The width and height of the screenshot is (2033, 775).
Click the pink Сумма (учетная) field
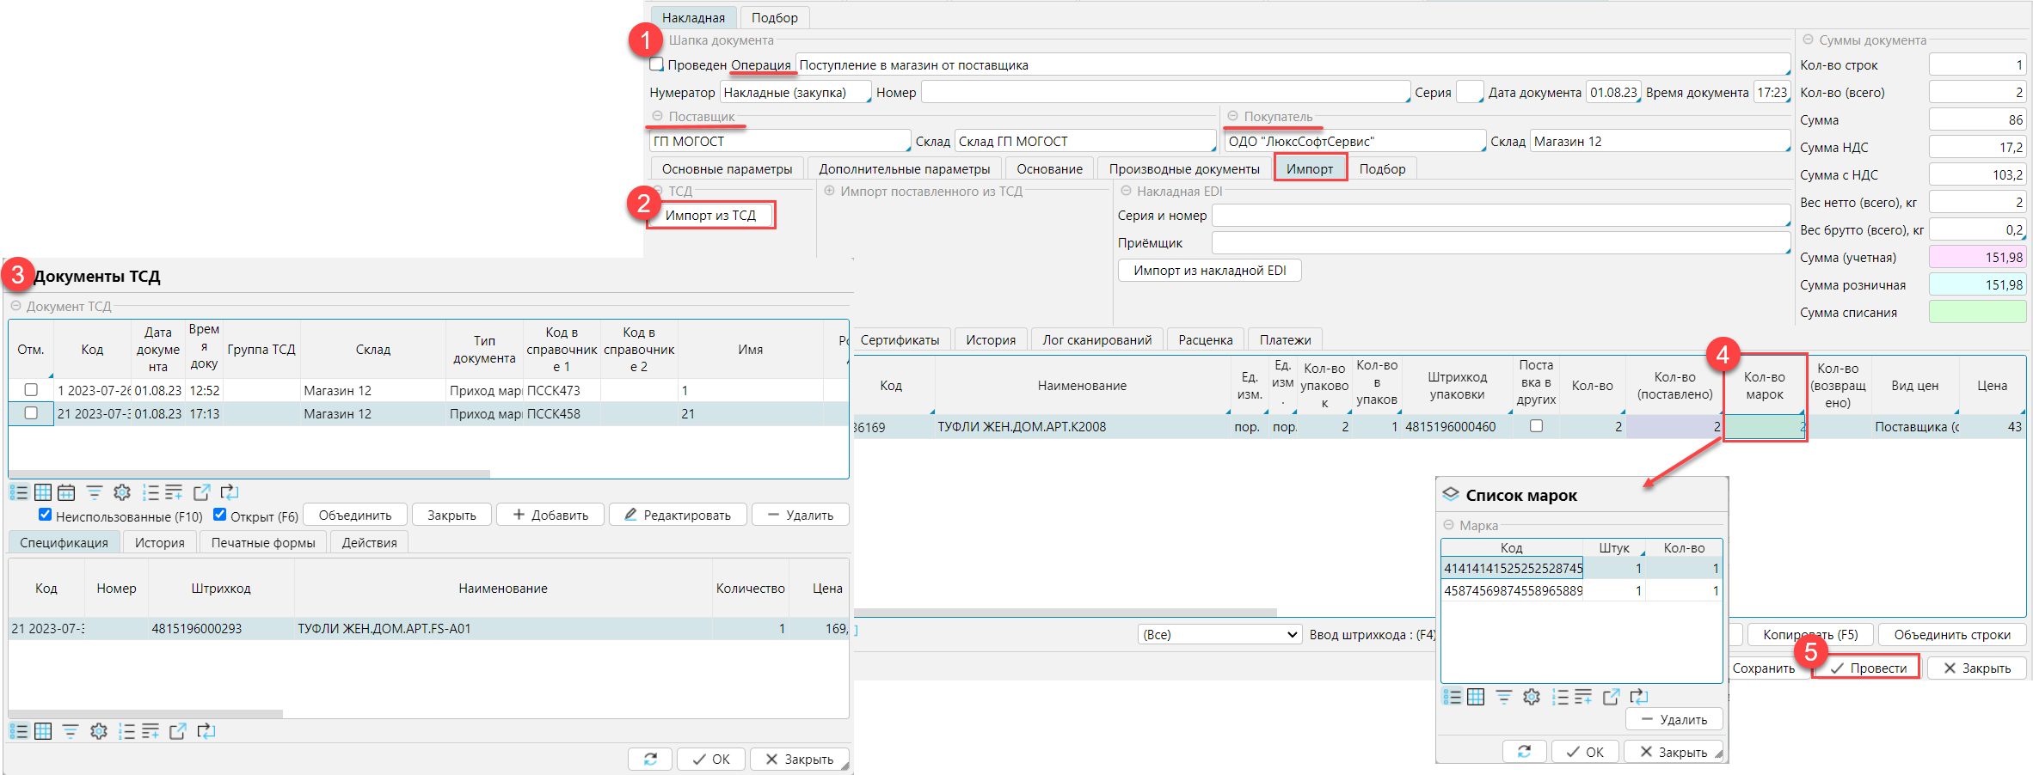point(1977,257)
